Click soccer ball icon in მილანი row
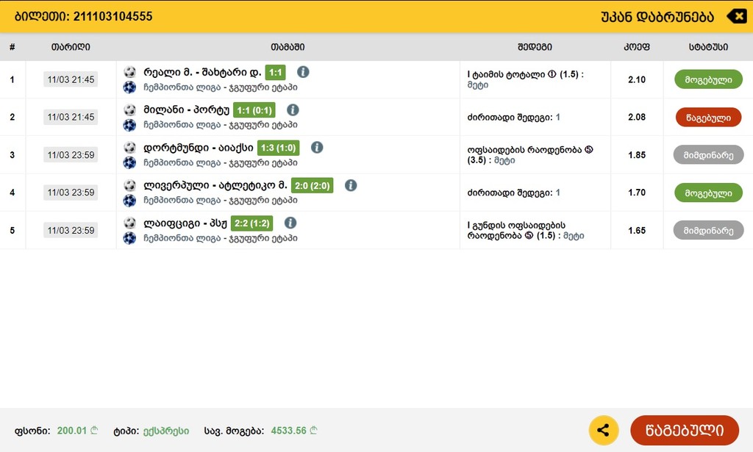Screen dimensions: 753x452 129,110
